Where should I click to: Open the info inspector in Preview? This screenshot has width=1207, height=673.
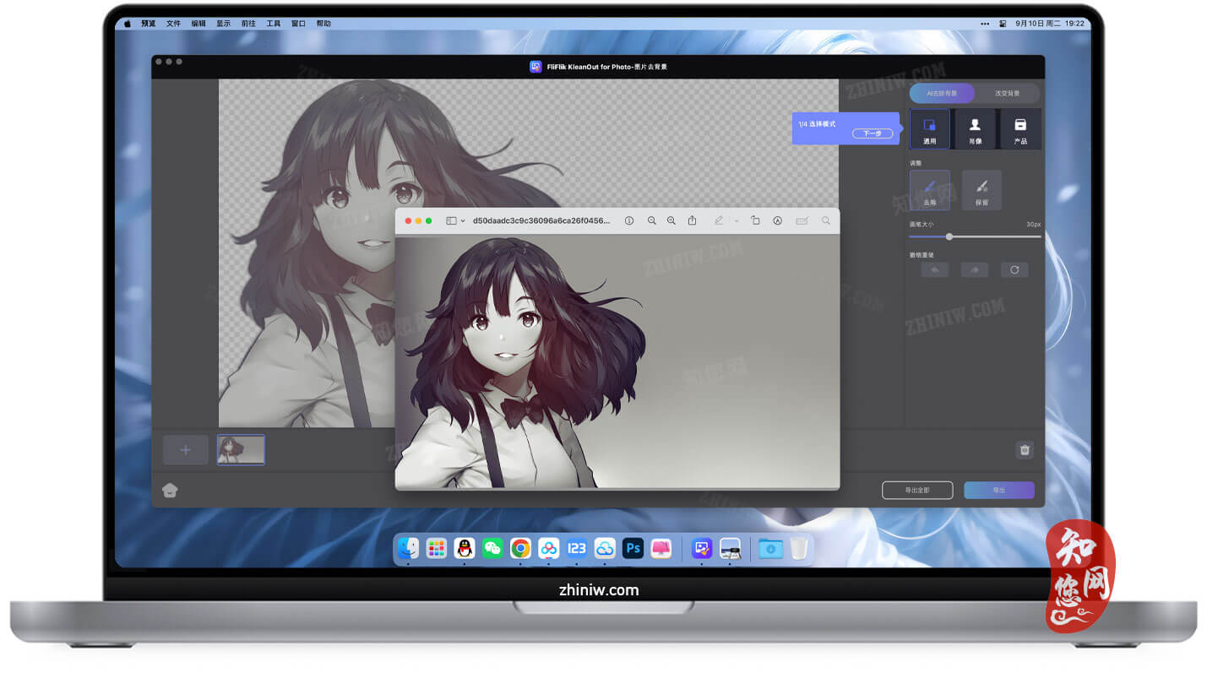tap(629, 220)
